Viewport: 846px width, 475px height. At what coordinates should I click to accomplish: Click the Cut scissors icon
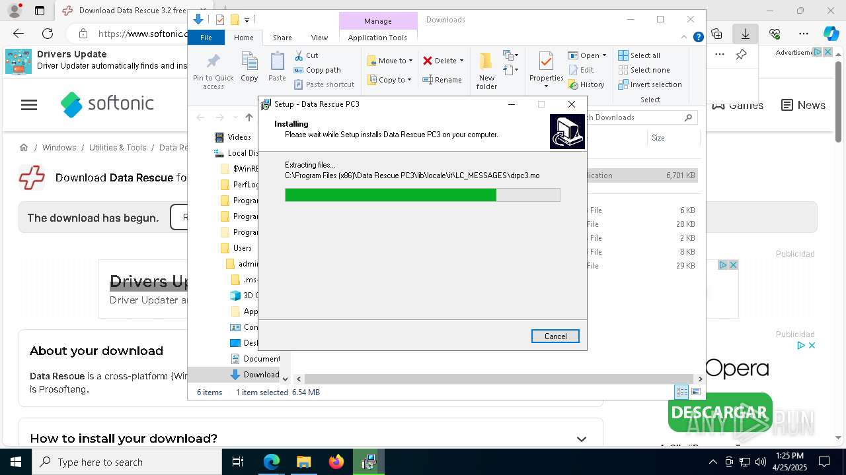pyautogui.click(x=299, y=55)
